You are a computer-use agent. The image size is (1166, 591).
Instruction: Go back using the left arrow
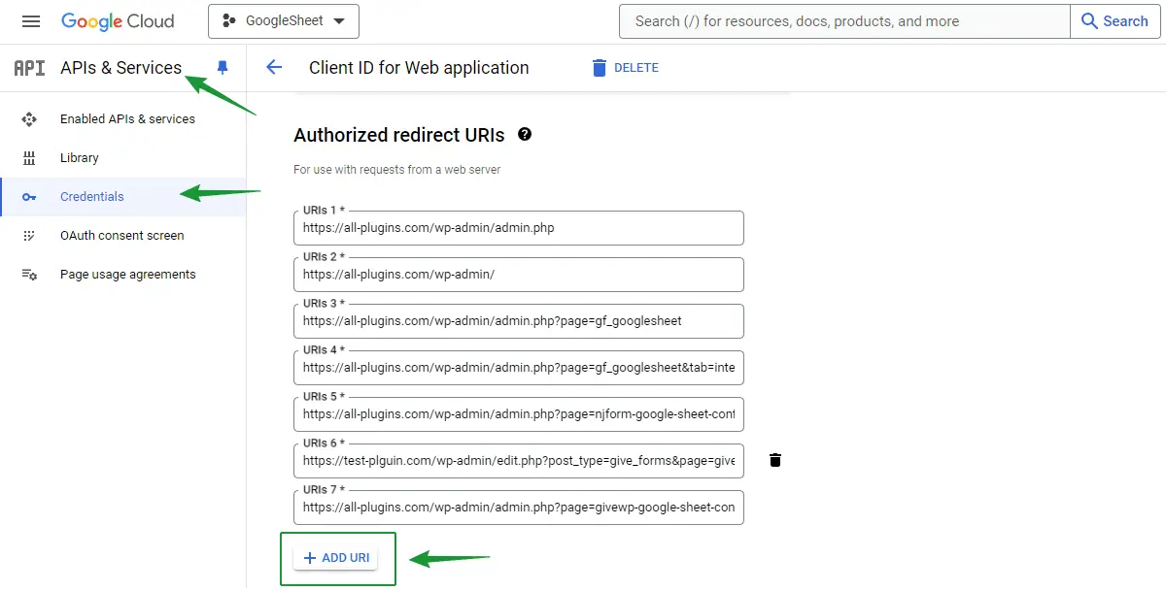click(x=274, y=67)
